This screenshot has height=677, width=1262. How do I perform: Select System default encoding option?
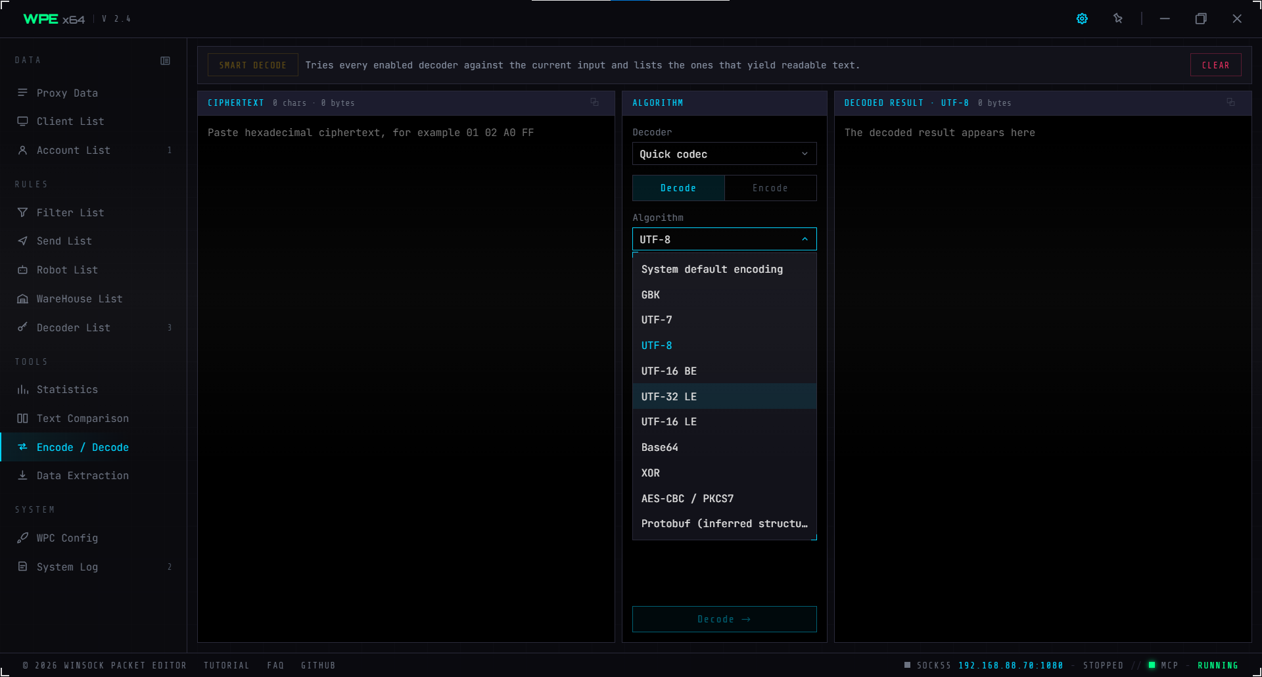coord(724,269)
